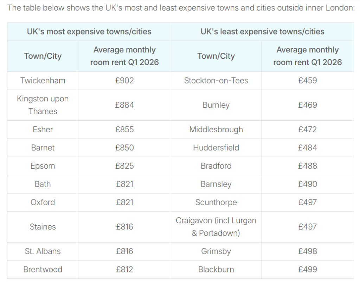Select the Grimsby town cell

(216, 251)
